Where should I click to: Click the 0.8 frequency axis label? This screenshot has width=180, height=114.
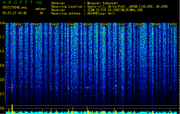point(3,80)
